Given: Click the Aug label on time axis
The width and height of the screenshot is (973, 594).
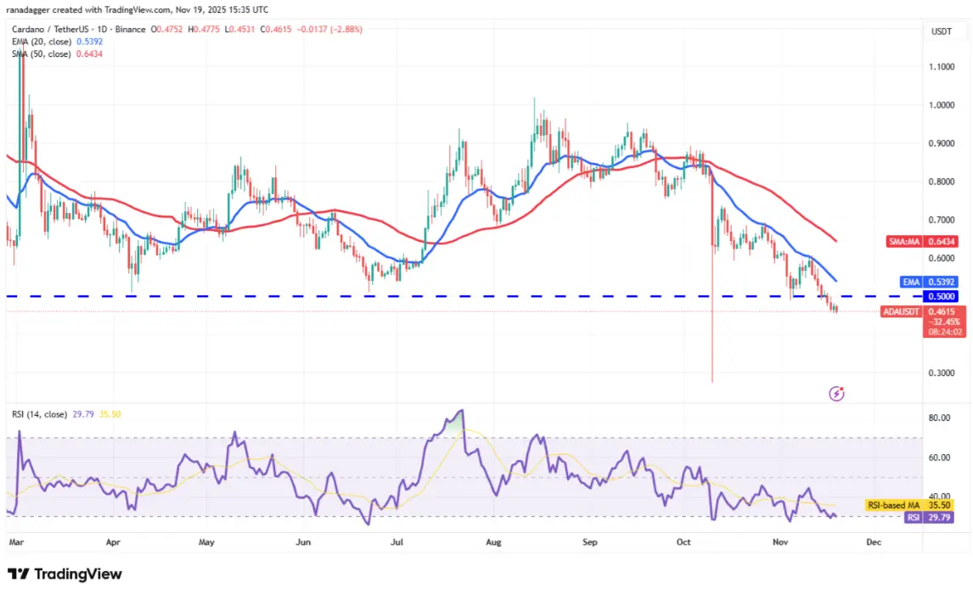Looking at the screenshot, I should 493,542.
